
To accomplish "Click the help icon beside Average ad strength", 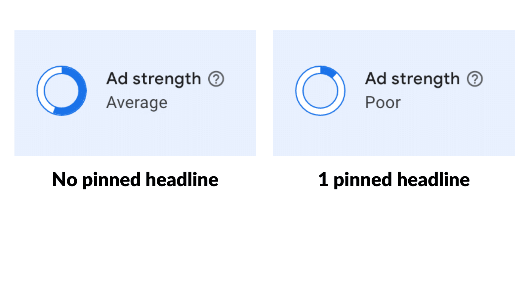I will pos(216,79).
